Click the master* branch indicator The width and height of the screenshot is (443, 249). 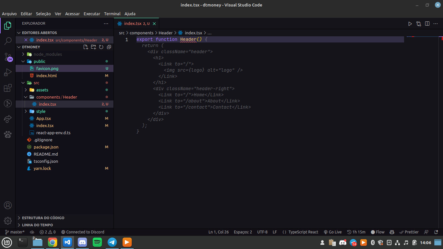point(15,232)
